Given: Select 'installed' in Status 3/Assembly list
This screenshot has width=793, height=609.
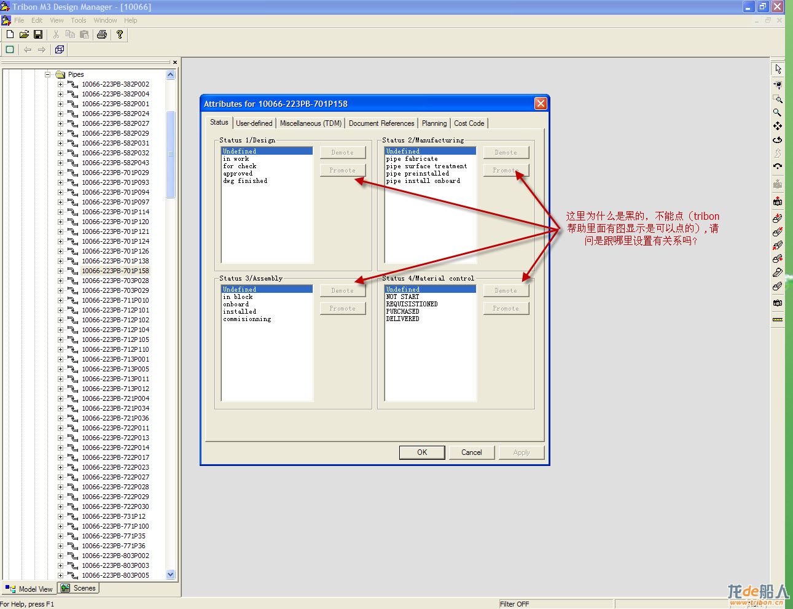Looking at the screenshot, I should click(x=240, y=312).
